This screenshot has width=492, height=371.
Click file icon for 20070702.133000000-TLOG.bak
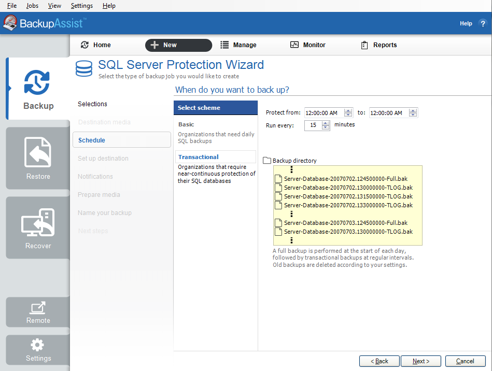pos(278,205)
